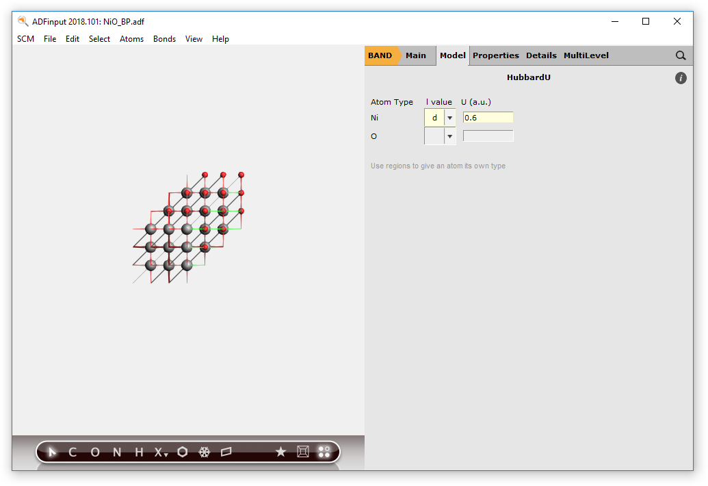
Task: Click the snowflake crystal tool
Action: pos(204,452)
